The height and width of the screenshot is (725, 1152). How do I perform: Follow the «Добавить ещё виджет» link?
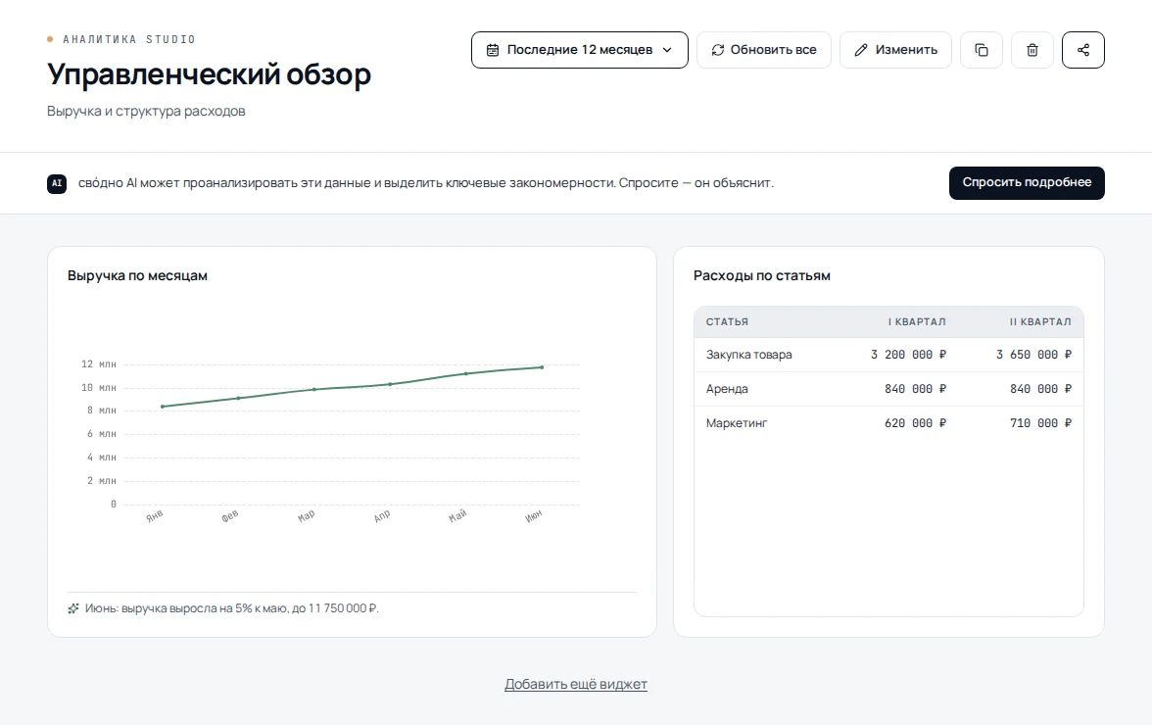click(576, 684)
